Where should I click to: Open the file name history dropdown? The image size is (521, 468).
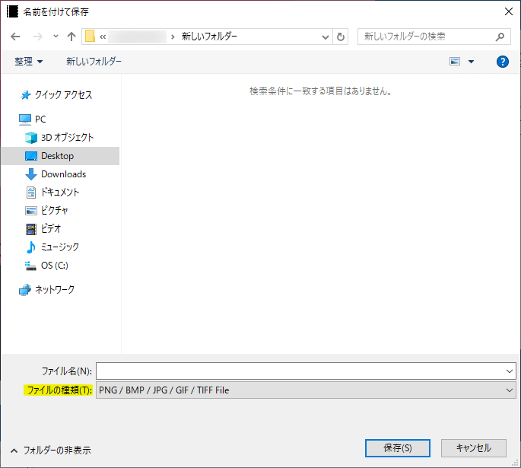[x=509, y=371]
